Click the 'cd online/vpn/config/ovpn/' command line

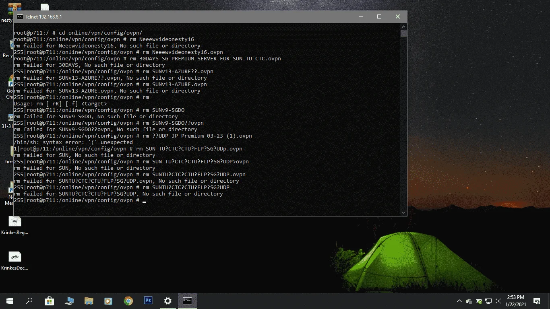pos(78,33)
